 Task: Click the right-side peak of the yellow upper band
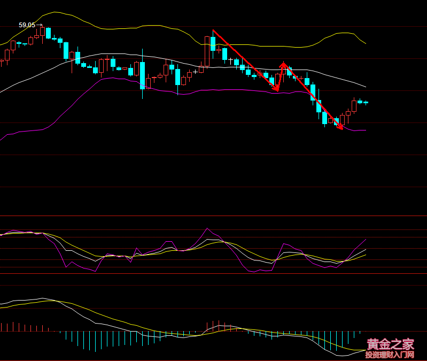pyautogui.click(x=345, y=33)
